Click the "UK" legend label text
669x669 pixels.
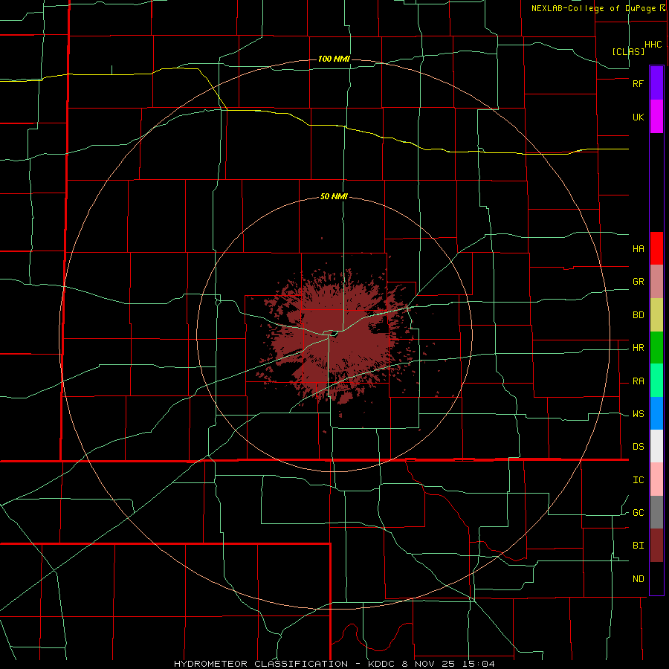(638, 117)
